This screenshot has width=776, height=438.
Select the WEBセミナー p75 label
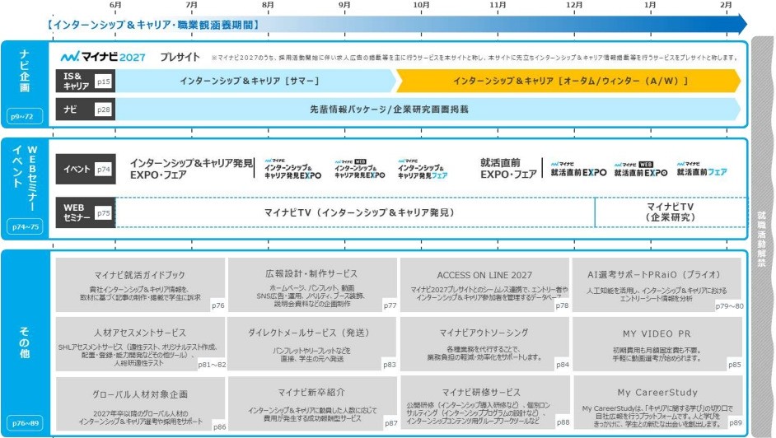(86, 212)
